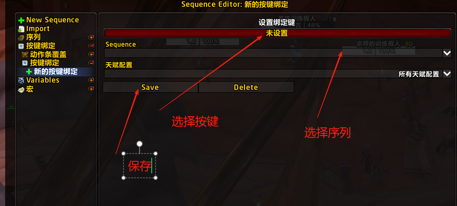Open the 所有天赋配置 dropdown arrow
Image resolution: width=457 pixels, height=206 pixels.
(x=447, y=74)
